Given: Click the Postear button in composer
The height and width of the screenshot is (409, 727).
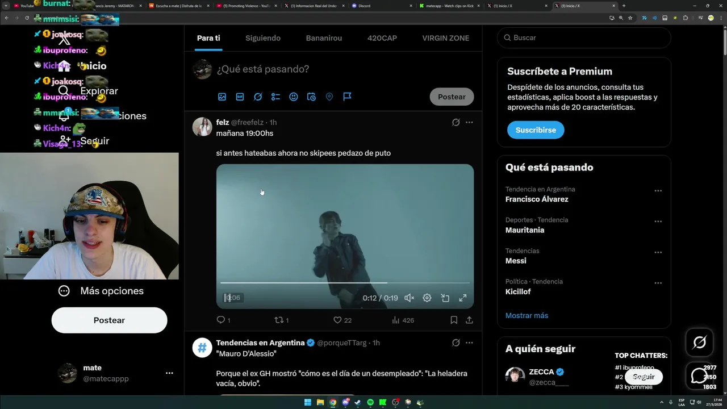Looking at the screenshot, I should click(452, 97).
